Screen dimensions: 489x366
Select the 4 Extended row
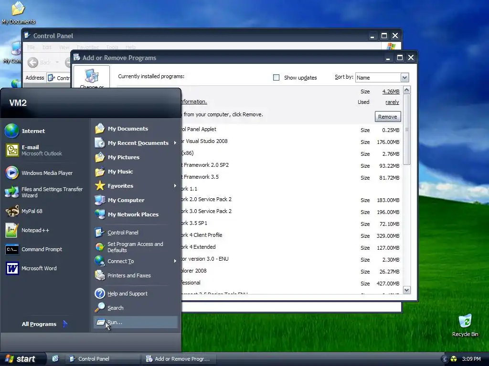[x=292, y=247]
